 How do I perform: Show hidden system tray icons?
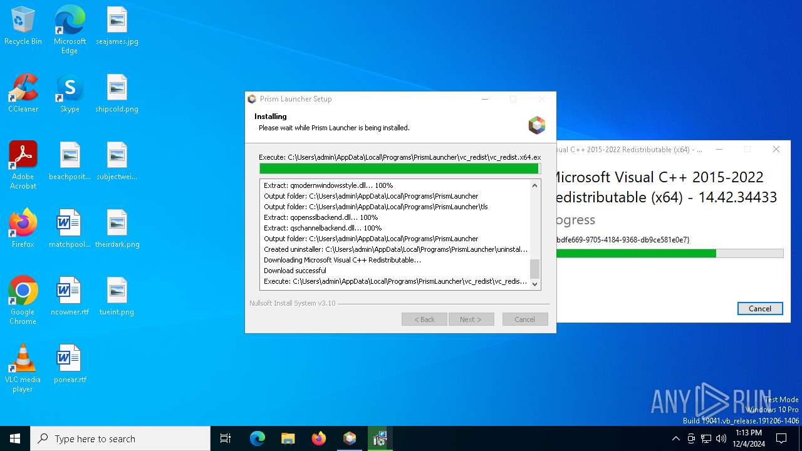(675, 438)
